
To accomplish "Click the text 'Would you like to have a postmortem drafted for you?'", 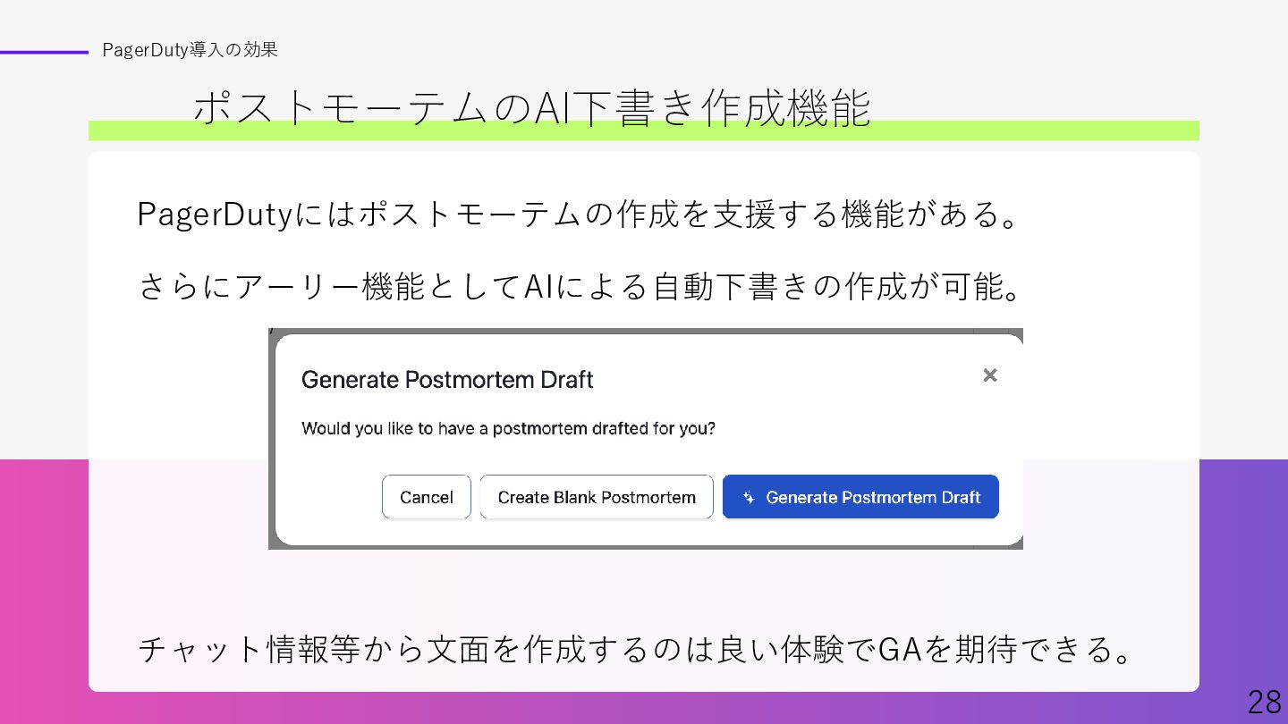I will point(509,429).
